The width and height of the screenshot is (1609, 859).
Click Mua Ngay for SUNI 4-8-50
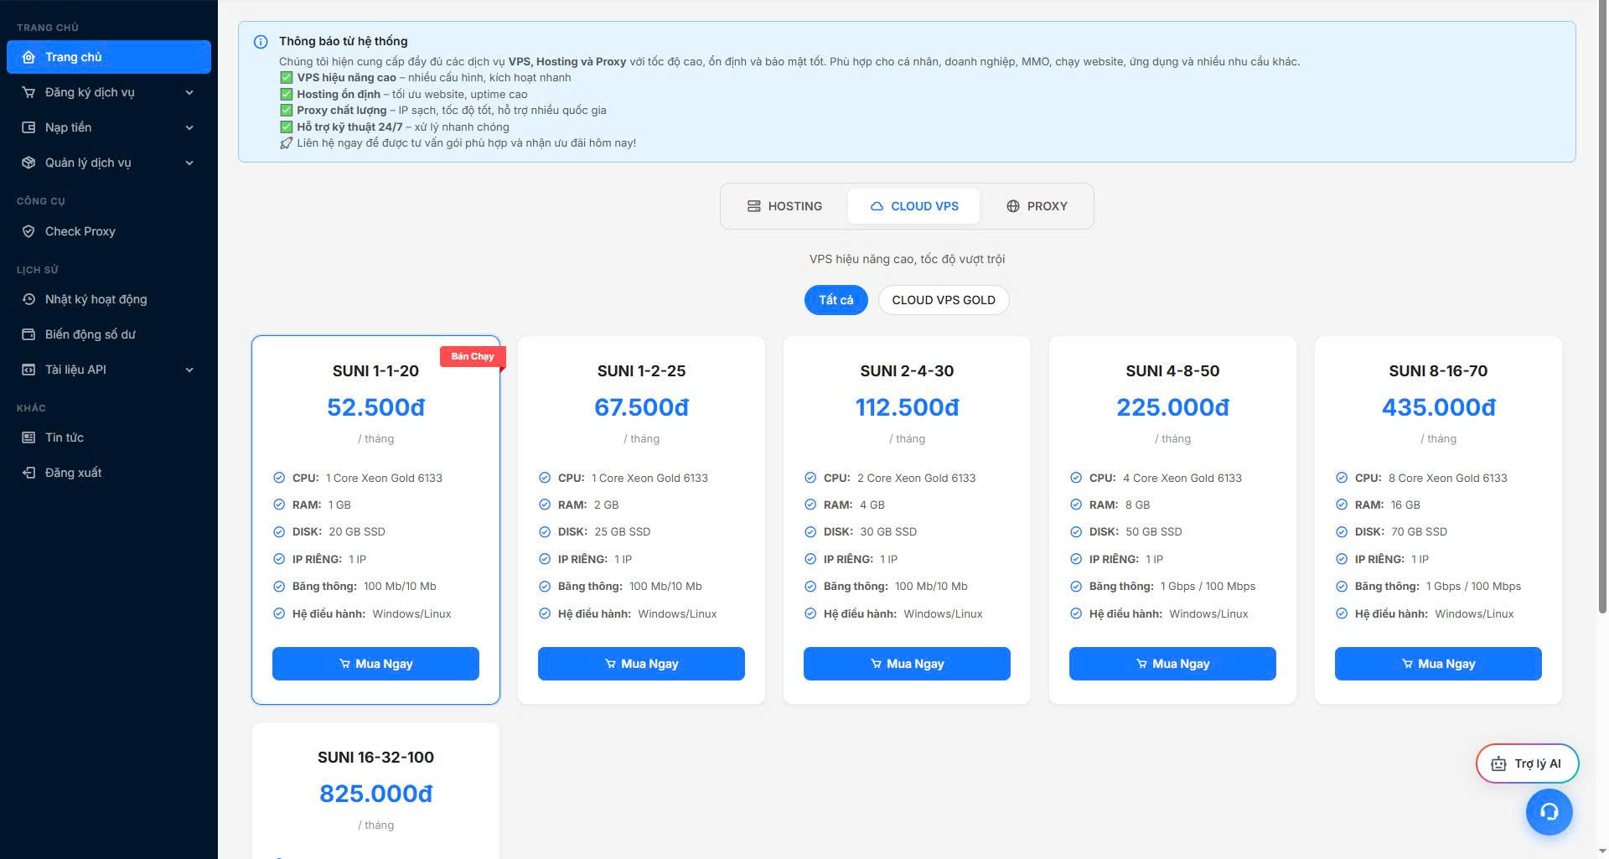1172,664
